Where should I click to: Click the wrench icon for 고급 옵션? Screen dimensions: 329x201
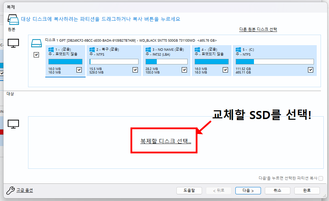tap(10, 190)
